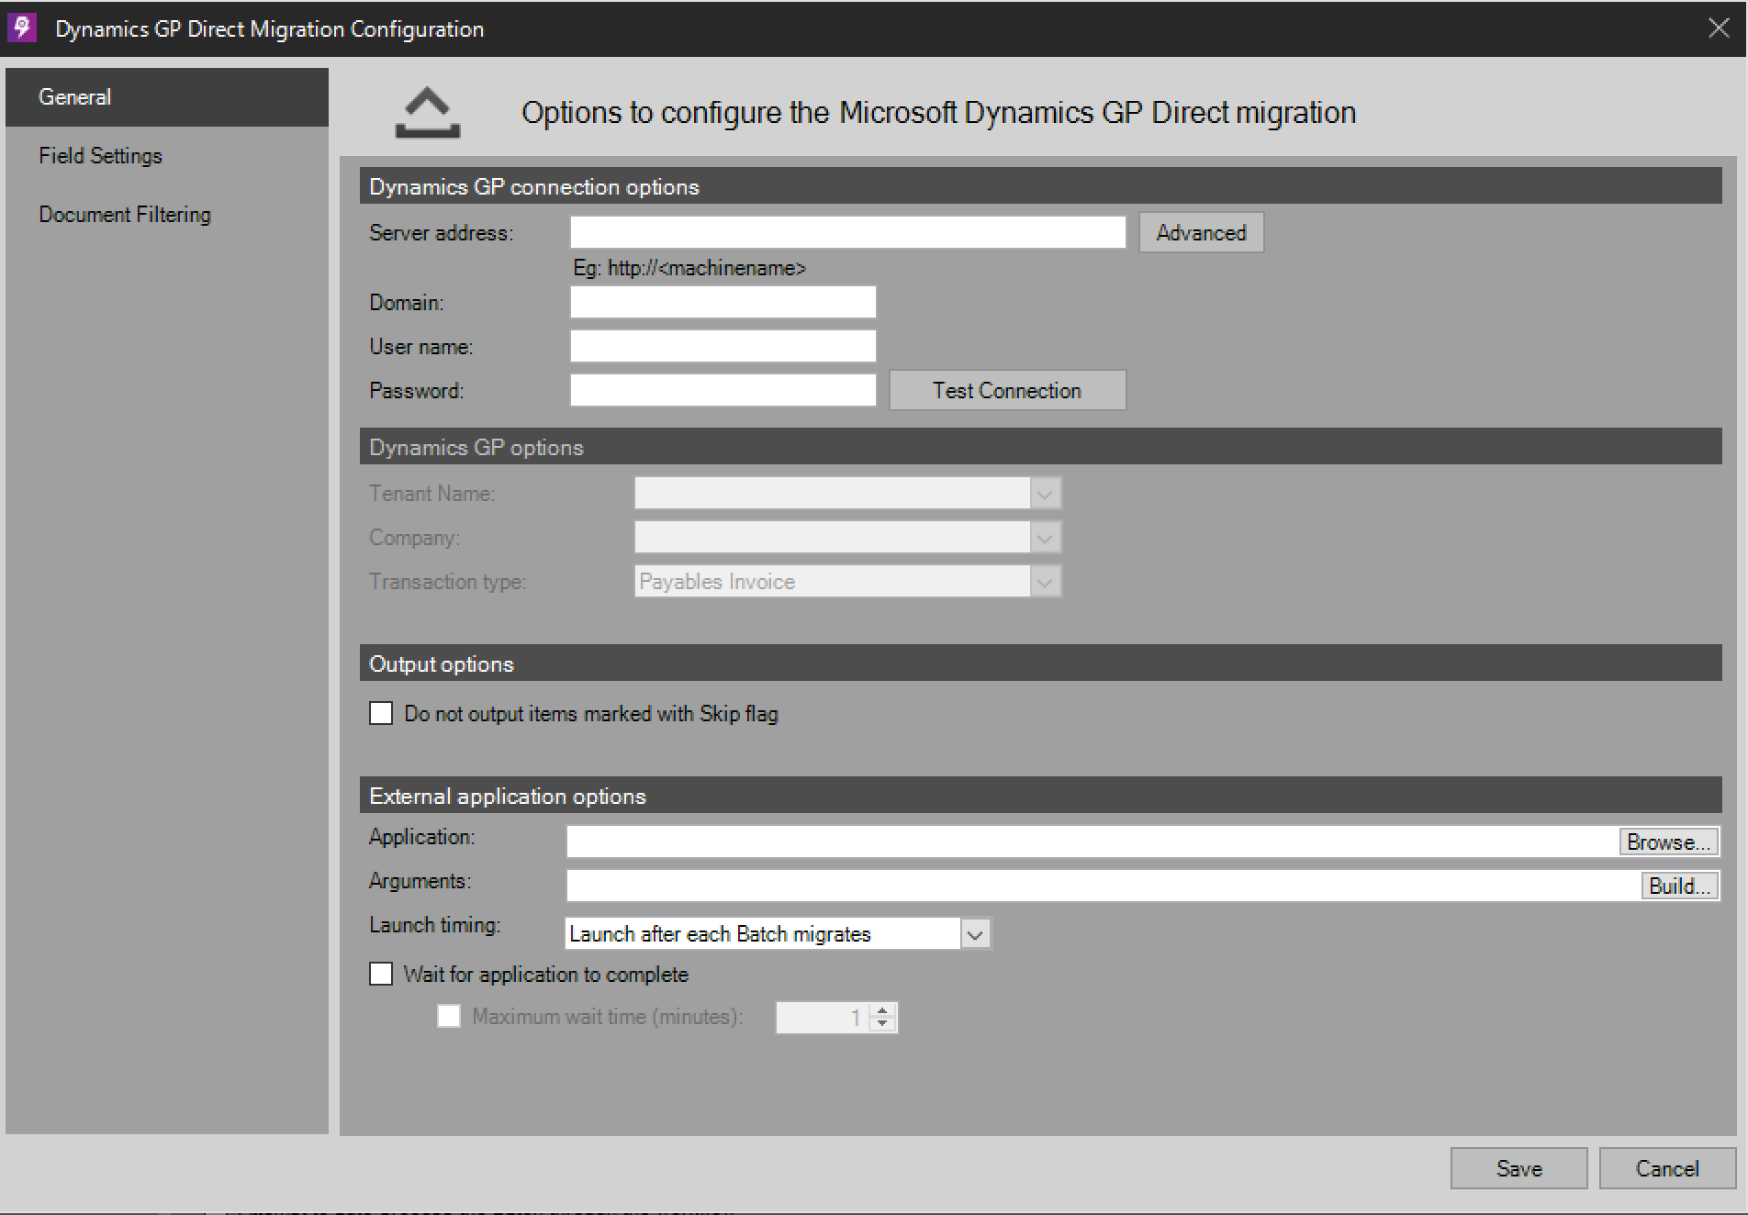Enable Do not output Skip flag items
Viewport: 1748px width, 1215px height.
click(x=381, y=713)
